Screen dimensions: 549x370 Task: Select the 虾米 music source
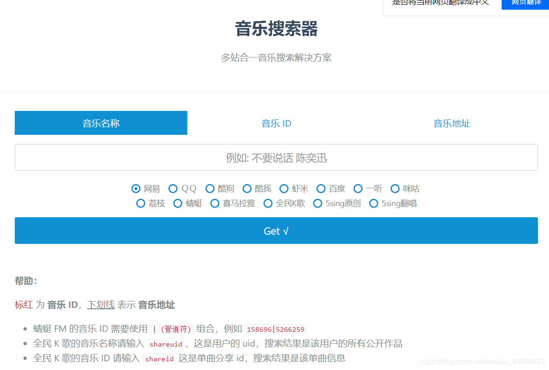click(x=284, y=189)
